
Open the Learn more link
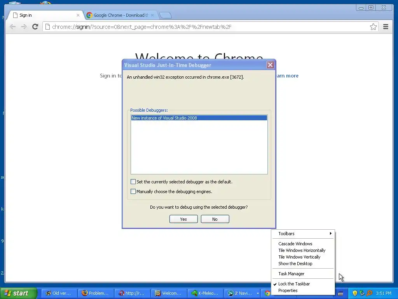coord(287,76)
